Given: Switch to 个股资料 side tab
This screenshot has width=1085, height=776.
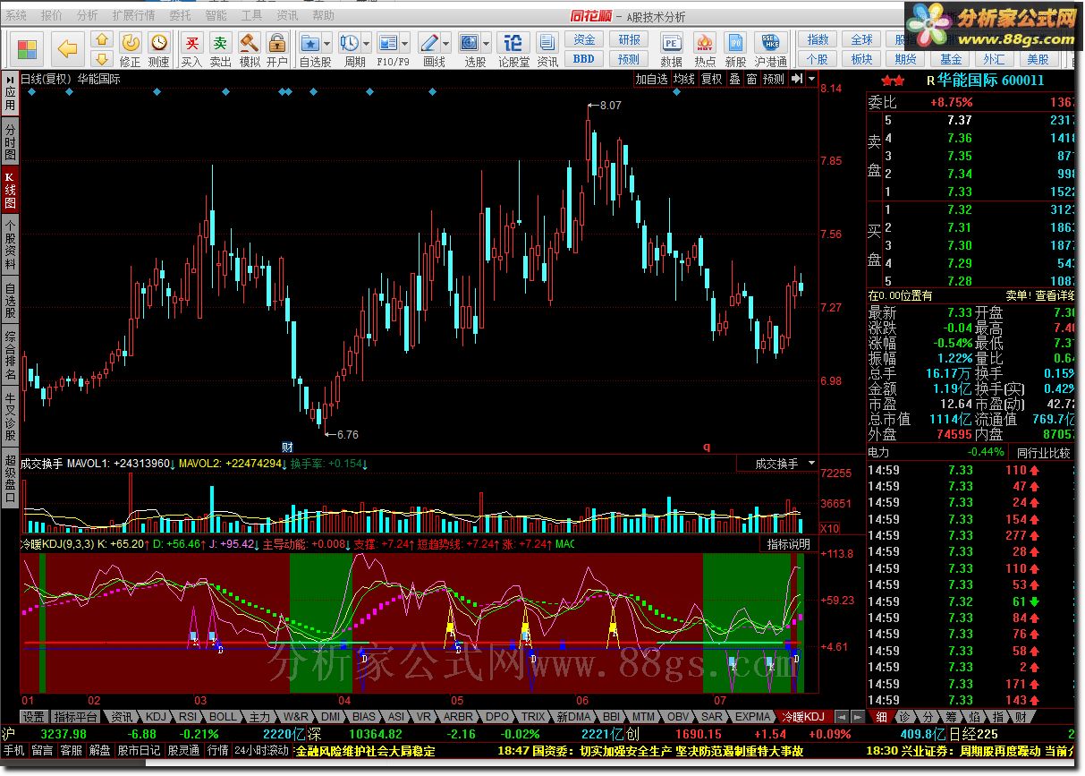Looking at the screenshot, I should 10,244.
